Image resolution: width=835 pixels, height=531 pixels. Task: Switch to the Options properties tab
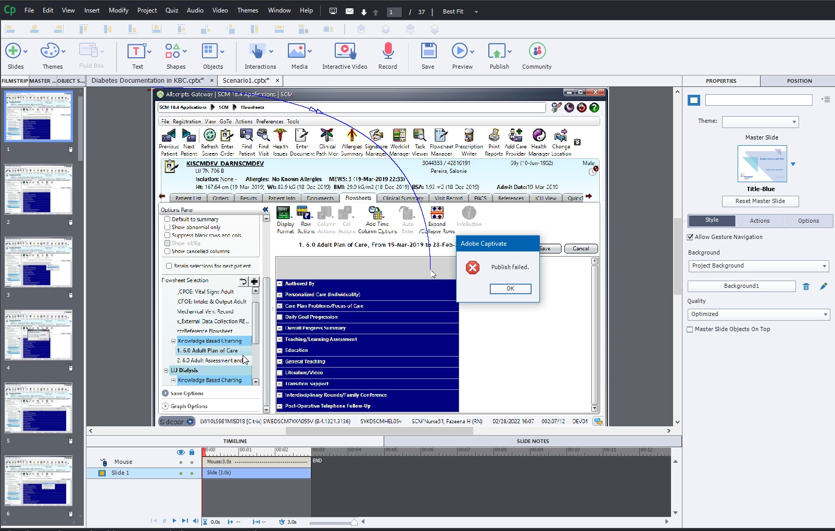pyautogui.click(x=808, y=221)
